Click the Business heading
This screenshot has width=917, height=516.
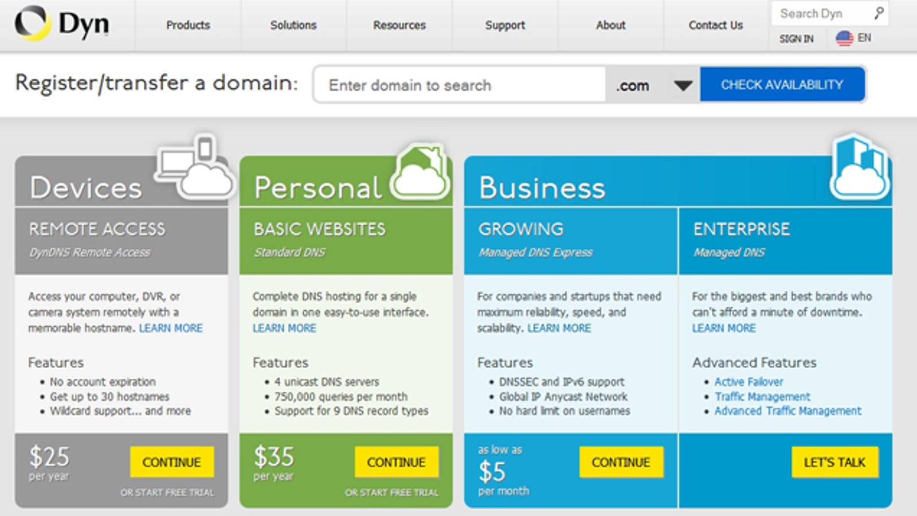pos(542,188)
